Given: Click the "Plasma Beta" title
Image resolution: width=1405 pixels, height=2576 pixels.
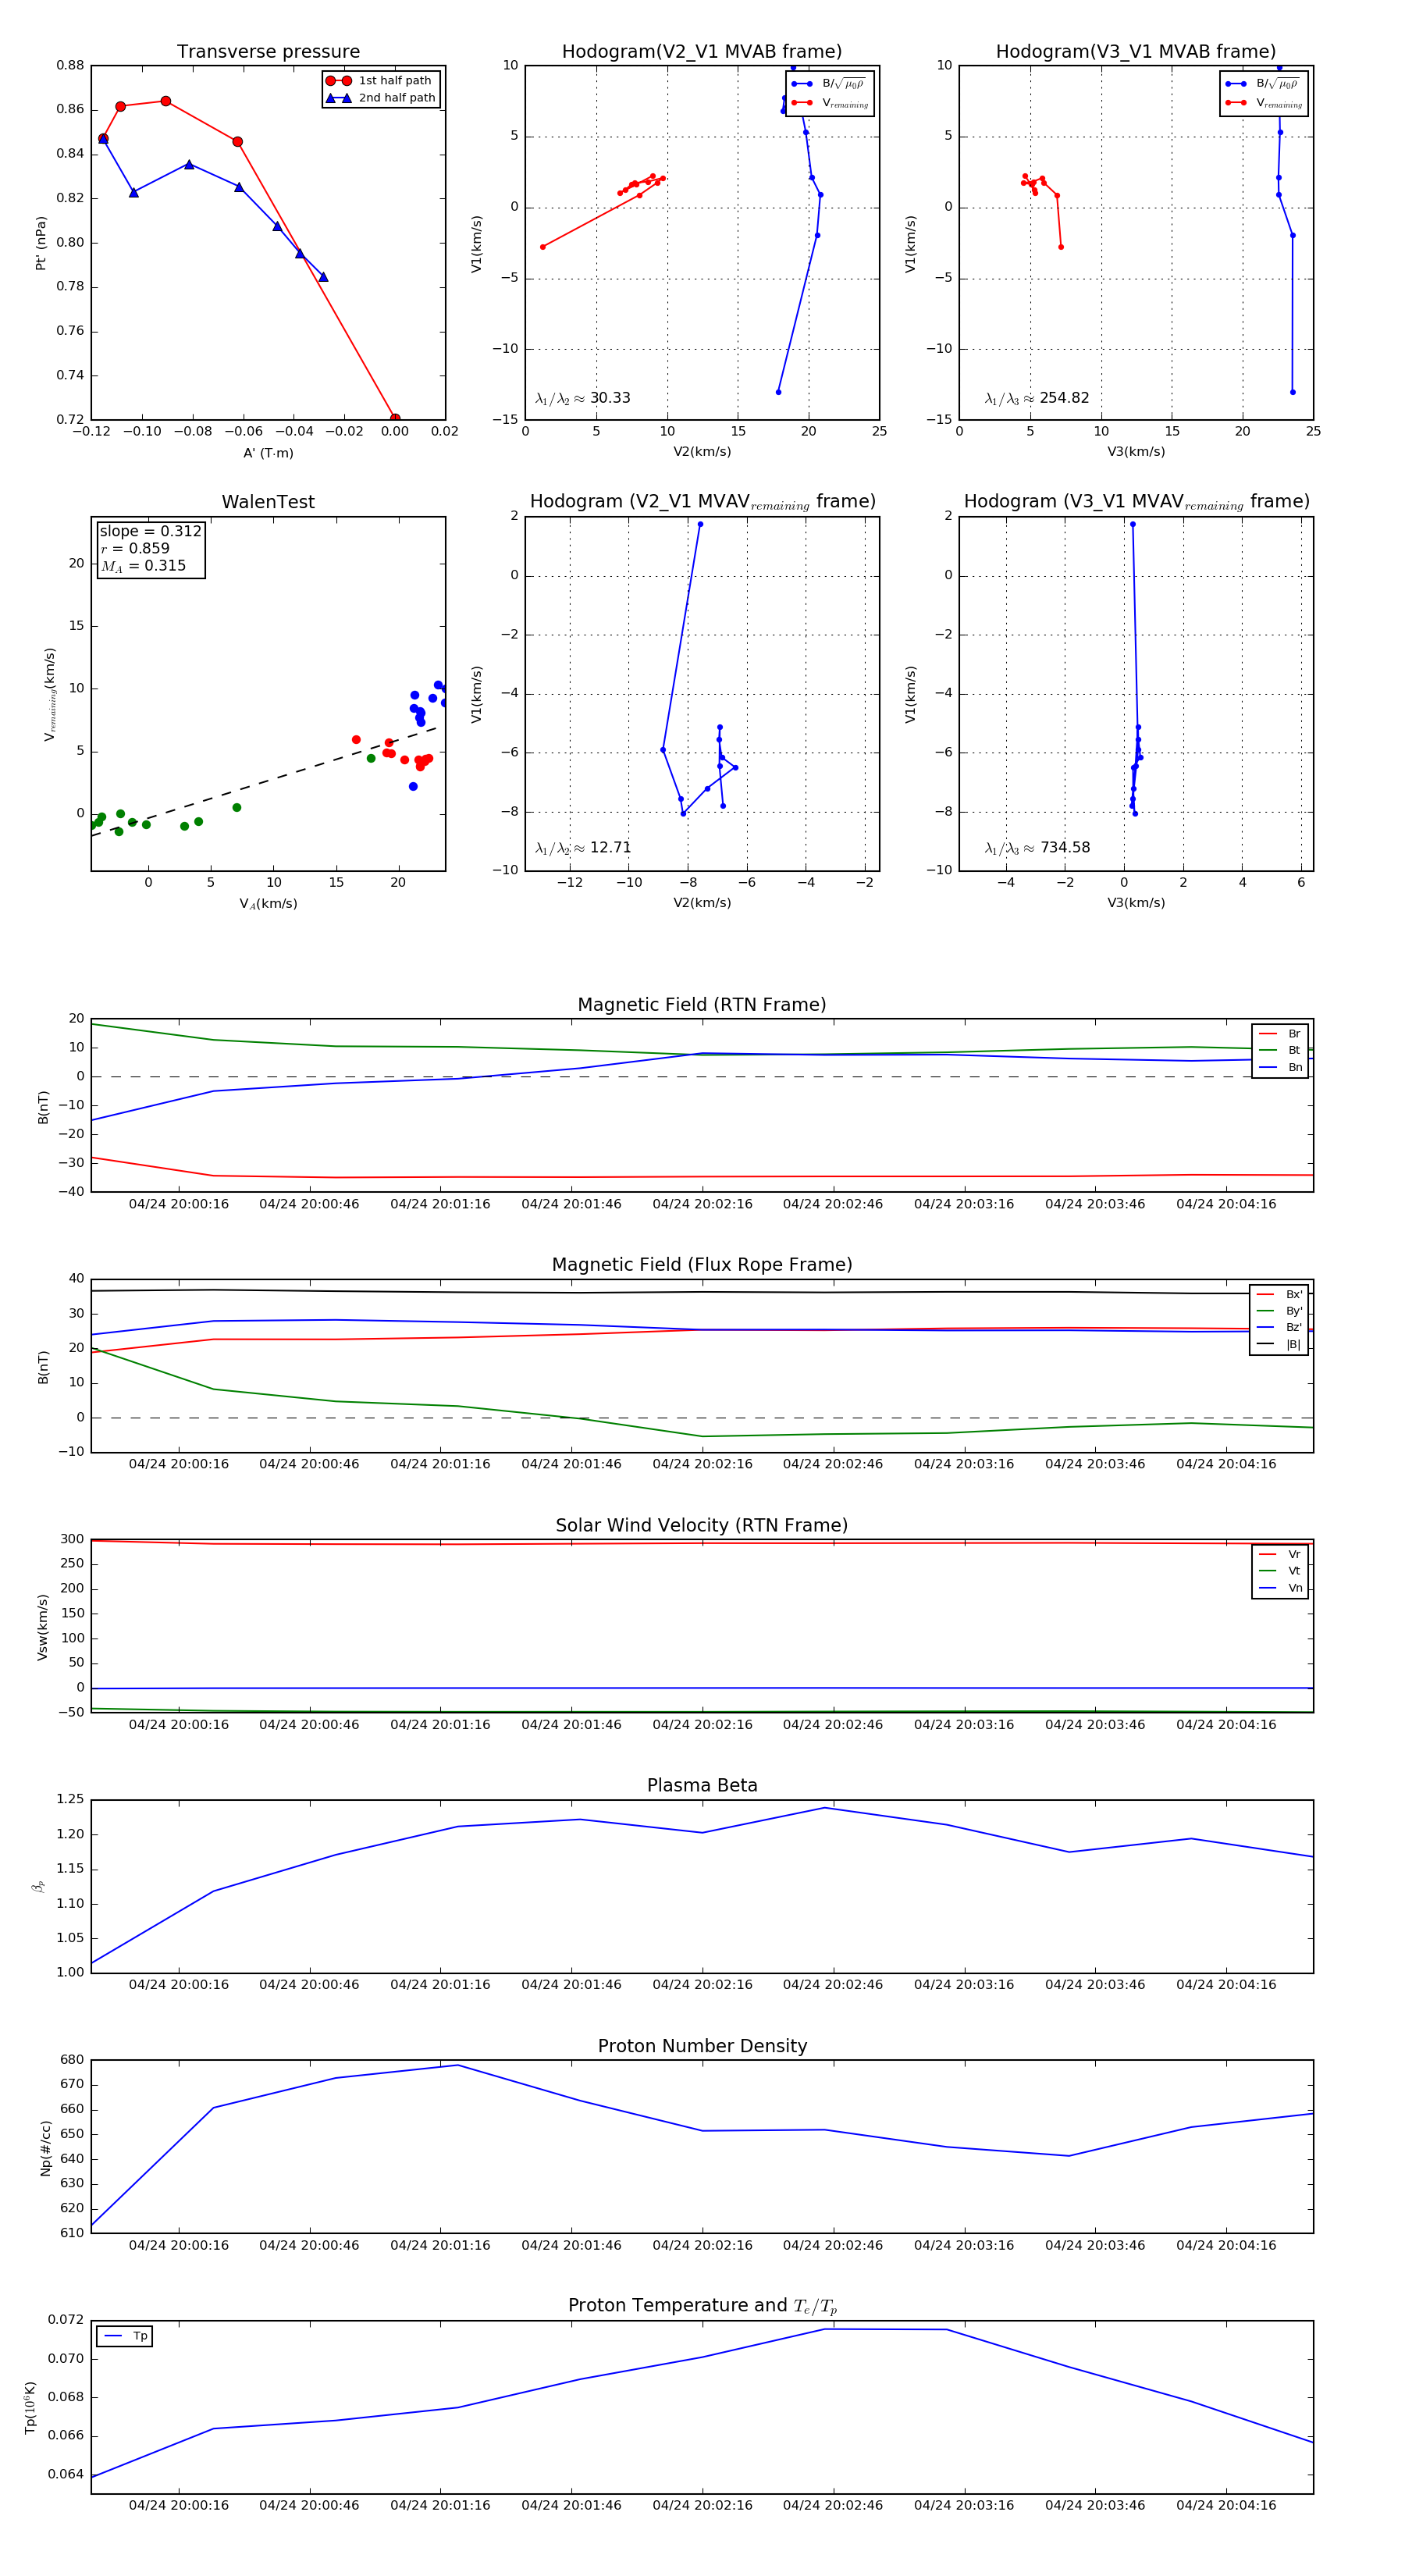Looking at the screenshot, I should point(702,1786).
